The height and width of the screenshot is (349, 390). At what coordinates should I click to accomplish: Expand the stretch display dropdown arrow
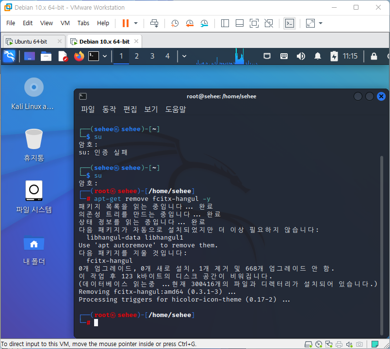tap(321, 23)
